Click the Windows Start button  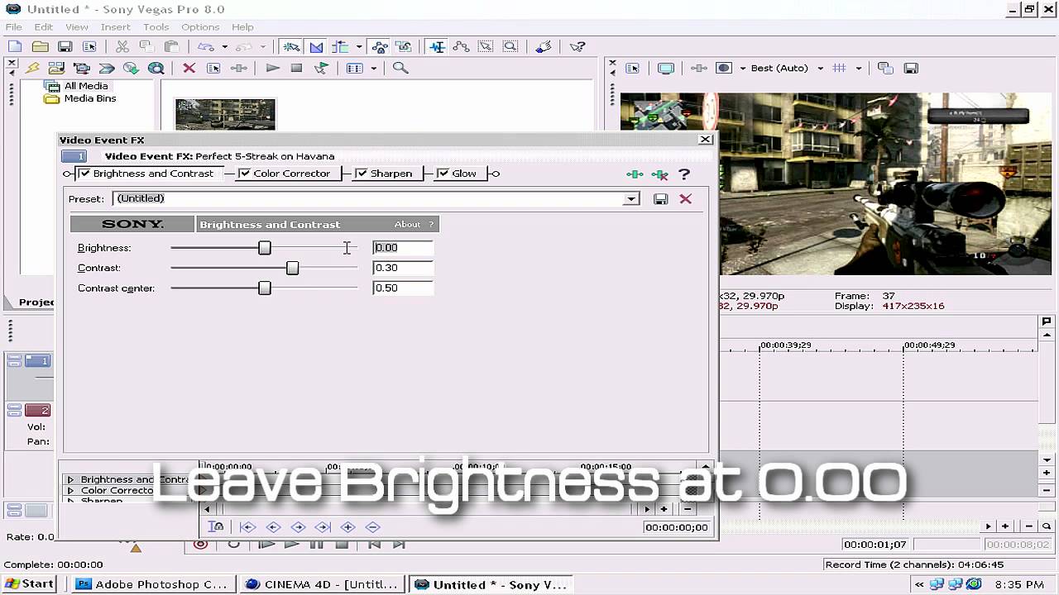(29, 583)
